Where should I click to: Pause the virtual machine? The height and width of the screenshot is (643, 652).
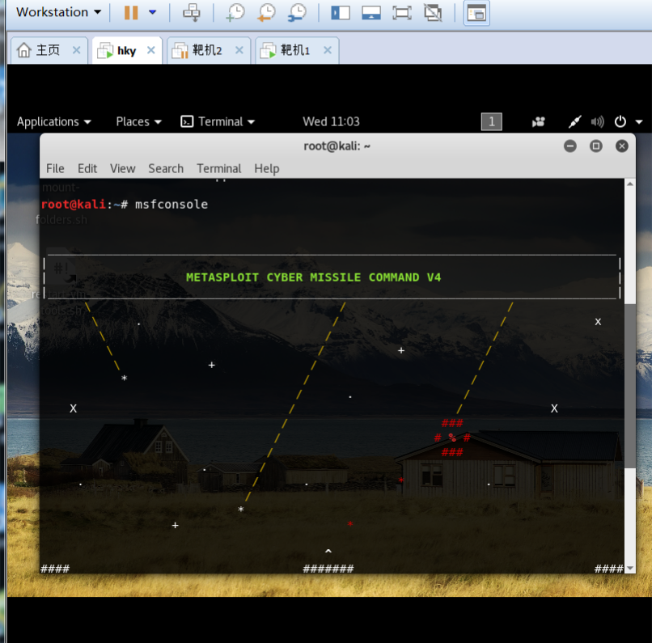tap(131, 12)
